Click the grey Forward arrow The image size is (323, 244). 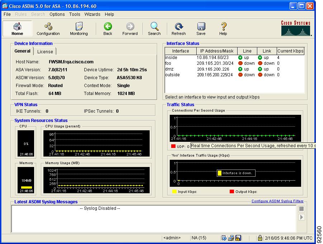click(130, 29)
